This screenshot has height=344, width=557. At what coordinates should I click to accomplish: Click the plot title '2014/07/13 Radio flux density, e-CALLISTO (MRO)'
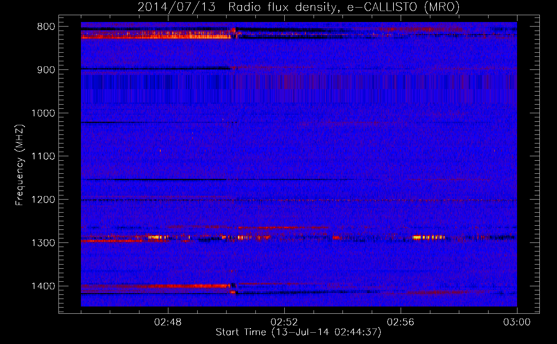tap(298, 7)
